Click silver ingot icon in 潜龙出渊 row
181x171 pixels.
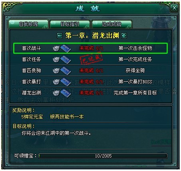click(x=56, y=93)
